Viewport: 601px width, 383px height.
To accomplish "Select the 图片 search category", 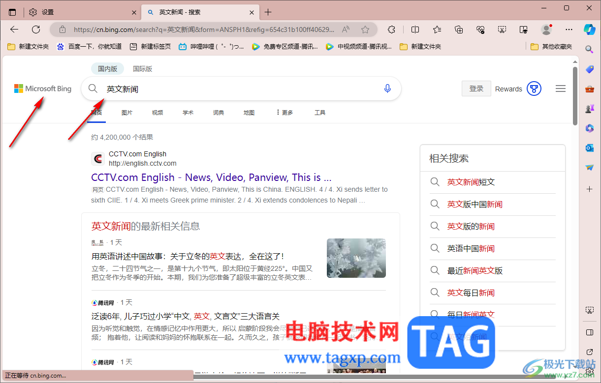I will click(x=127, y=113).
